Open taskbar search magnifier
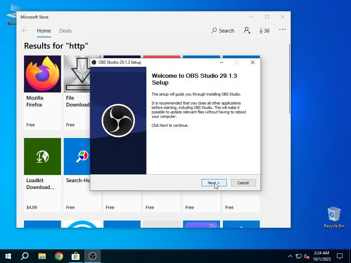This screenshot has height=263, width=351. point(25,256)
